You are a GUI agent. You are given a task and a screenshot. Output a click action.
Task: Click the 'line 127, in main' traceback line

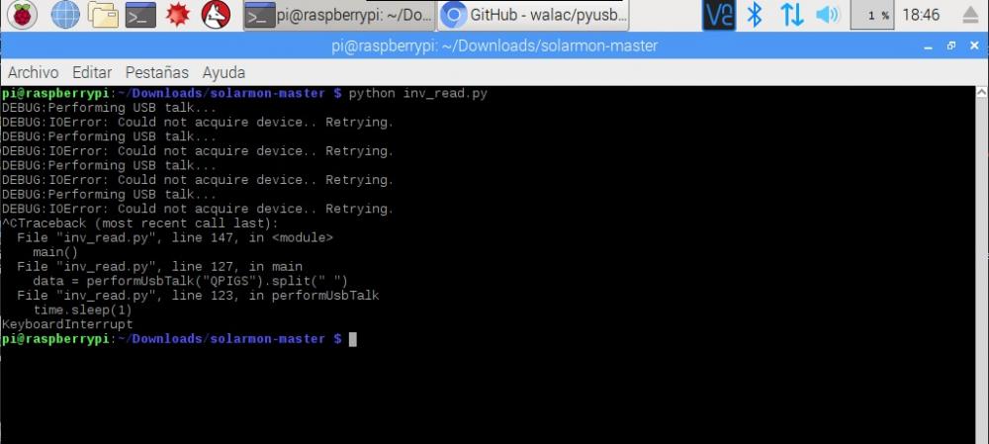coord(159,267)
